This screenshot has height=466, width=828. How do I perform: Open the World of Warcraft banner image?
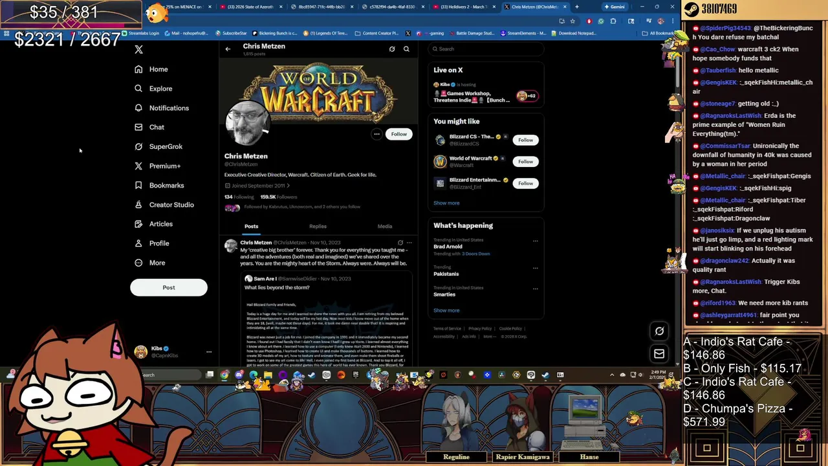click(319, 91)
